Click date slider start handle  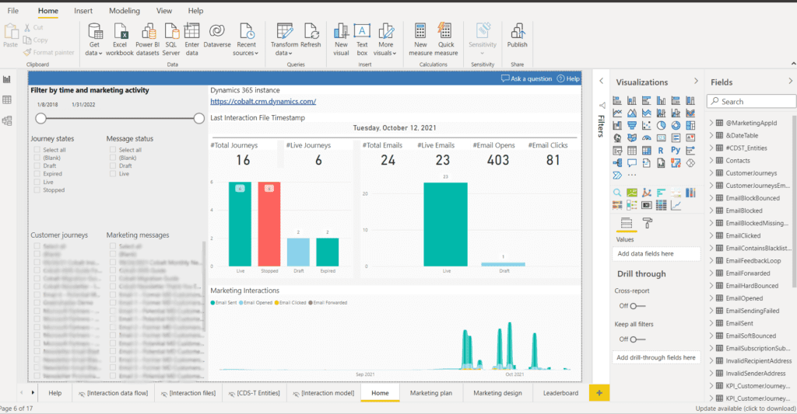tap(40, 119)
